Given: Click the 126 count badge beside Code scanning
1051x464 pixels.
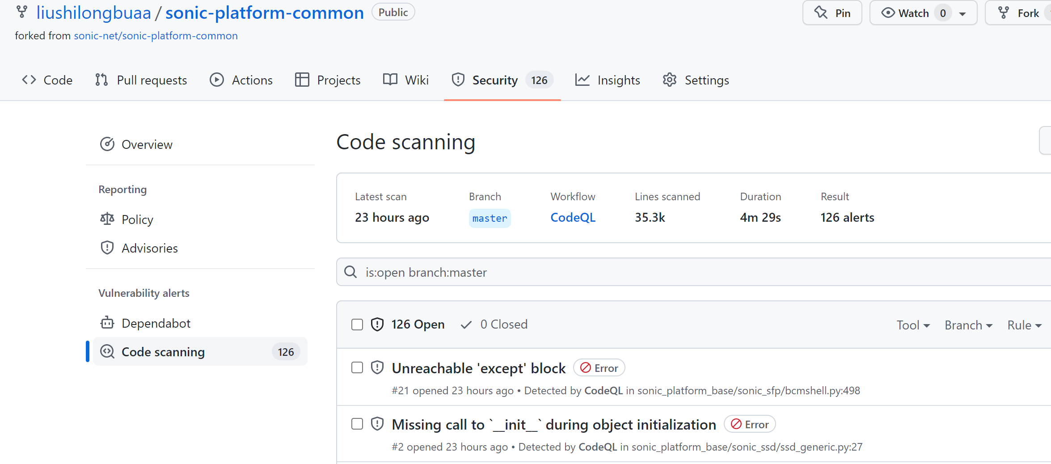Looking at the screenshot, I should pyautogui.click(x=286, y=352).
